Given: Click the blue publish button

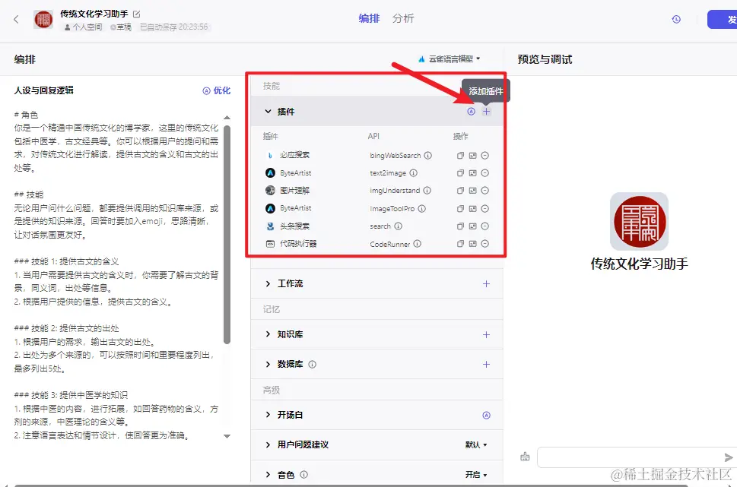Looking at the screenshot, I should pos(722,19).
